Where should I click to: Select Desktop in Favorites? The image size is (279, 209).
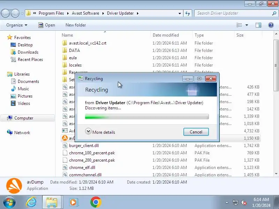coord(25,45)
